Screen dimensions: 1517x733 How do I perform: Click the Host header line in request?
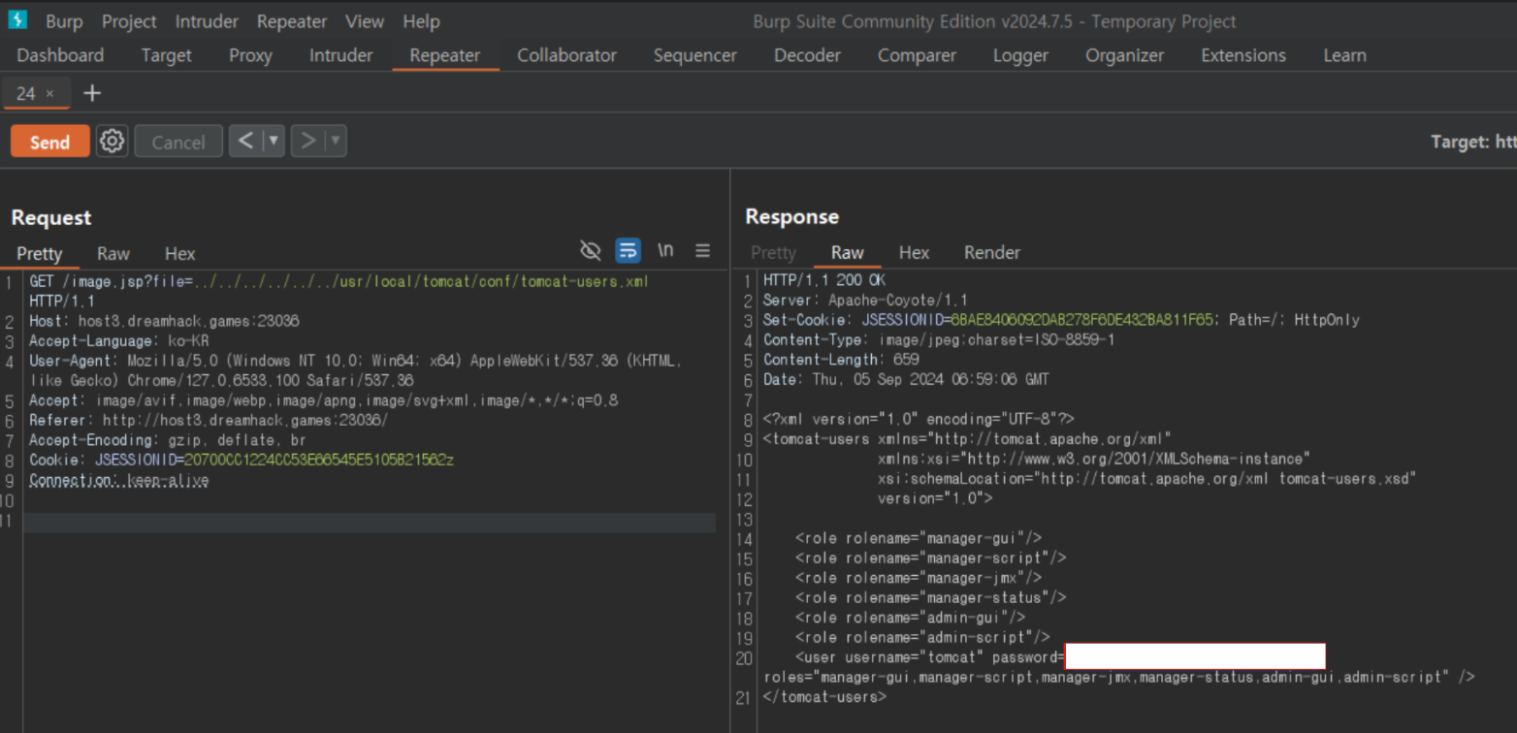pyautogui.click(x=164, y=321)
